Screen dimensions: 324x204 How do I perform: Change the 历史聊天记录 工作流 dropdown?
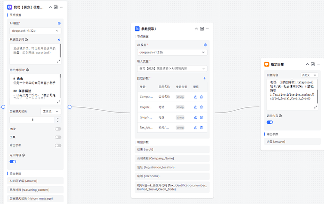point(51,112)
